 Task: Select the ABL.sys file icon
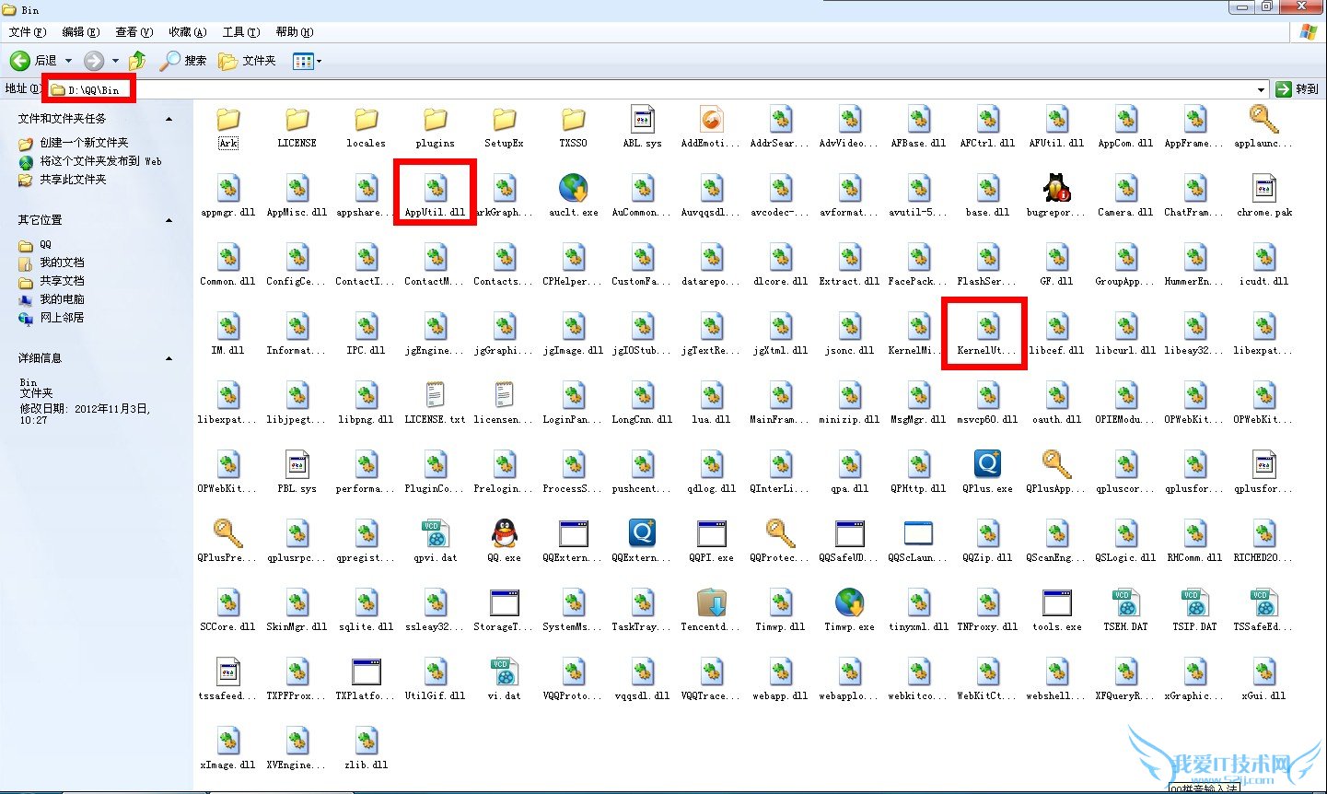[x=642, y=119]
